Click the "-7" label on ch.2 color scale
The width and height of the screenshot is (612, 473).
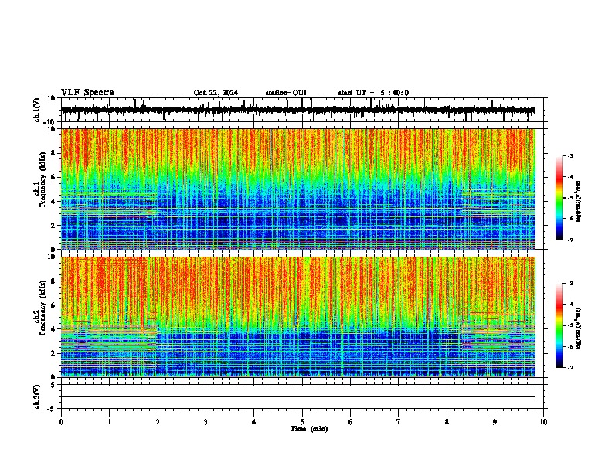click(569, 367)
